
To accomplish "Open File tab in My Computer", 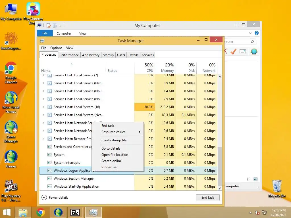I will coord(45,33).
